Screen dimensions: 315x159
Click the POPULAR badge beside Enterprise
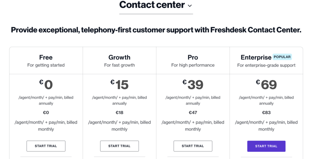[x=282, y=57]
